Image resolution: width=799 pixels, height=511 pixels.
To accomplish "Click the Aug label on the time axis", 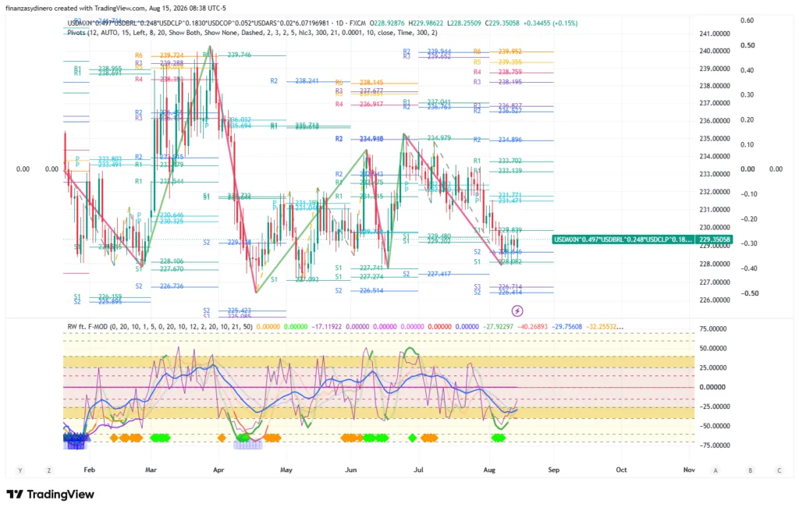I will point(489,470).
